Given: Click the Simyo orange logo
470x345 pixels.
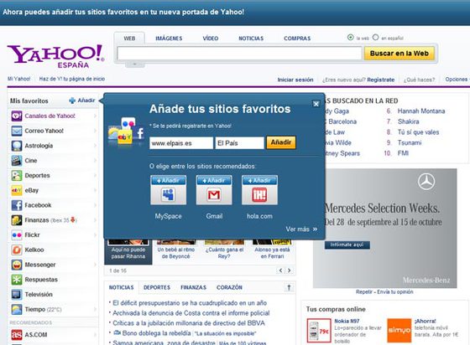Looking at the screenshot, I should coord(399,331).
